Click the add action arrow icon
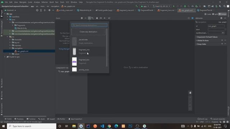The image size is (230, 129). click(105, 18)
